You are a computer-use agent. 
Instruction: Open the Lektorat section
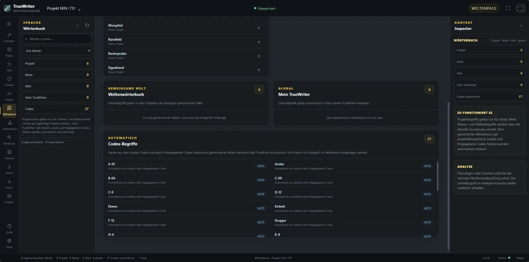[x=9, y=154]
